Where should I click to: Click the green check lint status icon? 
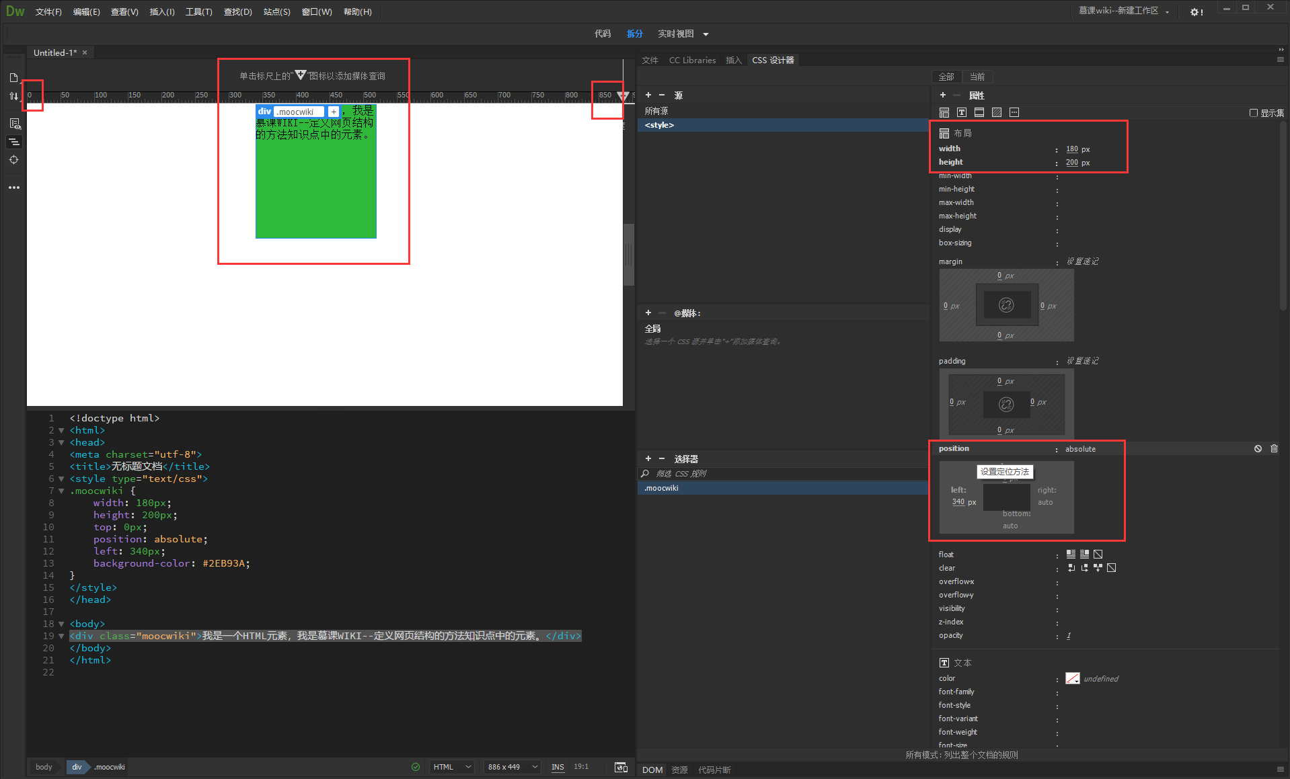pos(416,767)
